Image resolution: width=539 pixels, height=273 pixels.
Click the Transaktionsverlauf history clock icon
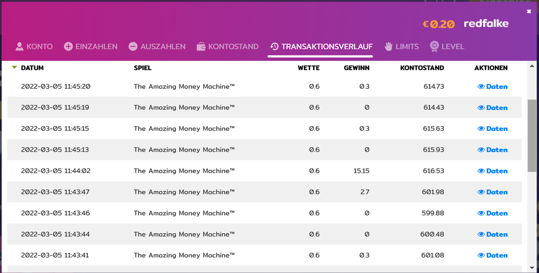click(275, 46)
